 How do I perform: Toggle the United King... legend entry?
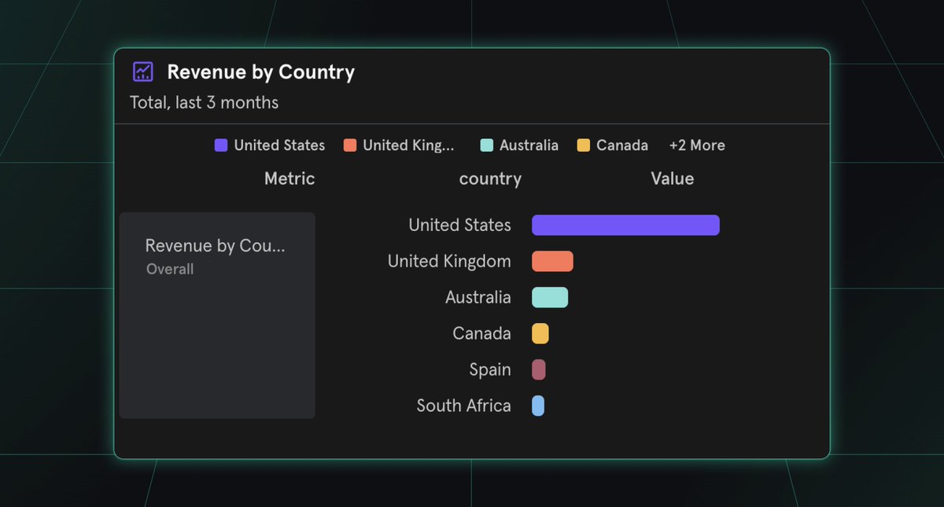(x=400, y=145)
